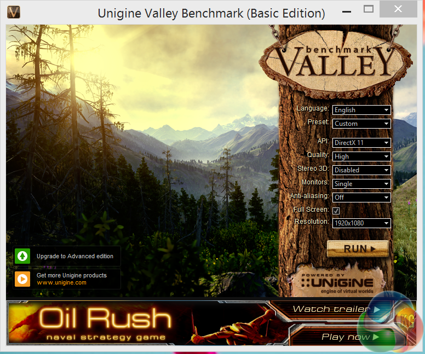Click Get more Unigine products
The height and width of the screenshot is (354, 425).
coord(72,275)
